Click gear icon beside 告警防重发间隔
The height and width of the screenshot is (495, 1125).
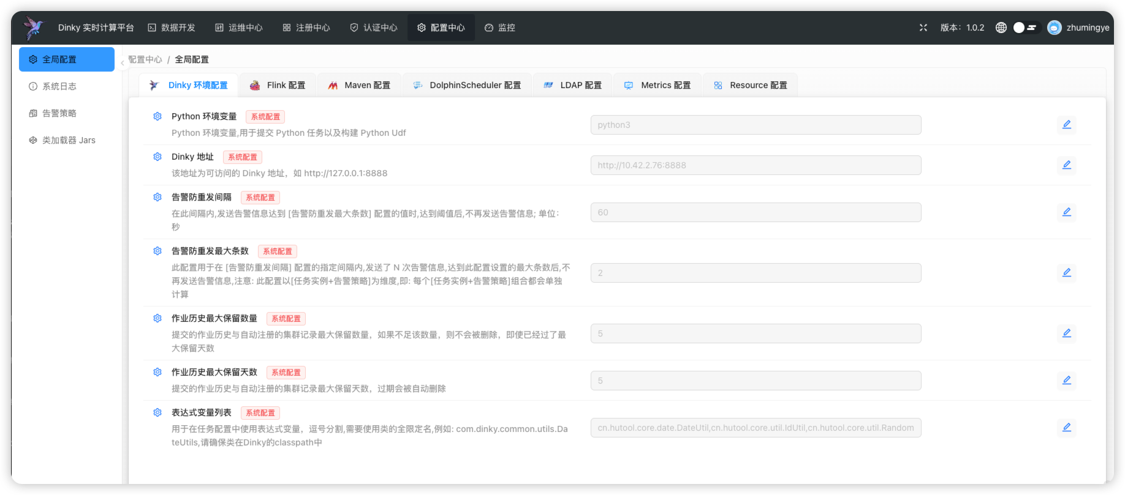coord(157,197)
